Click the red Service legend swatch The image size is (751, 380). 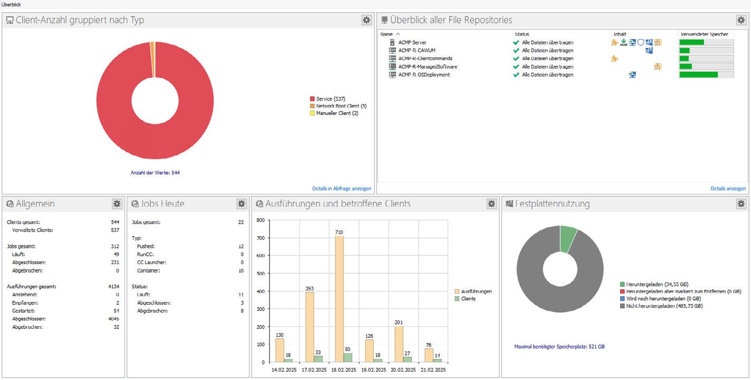(312, 99)
